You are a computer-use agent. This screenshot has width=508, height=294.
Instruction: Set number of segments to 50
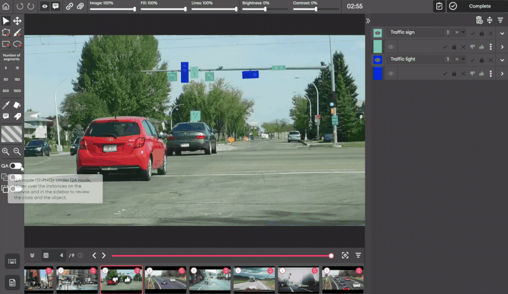(x=6, y=79)
